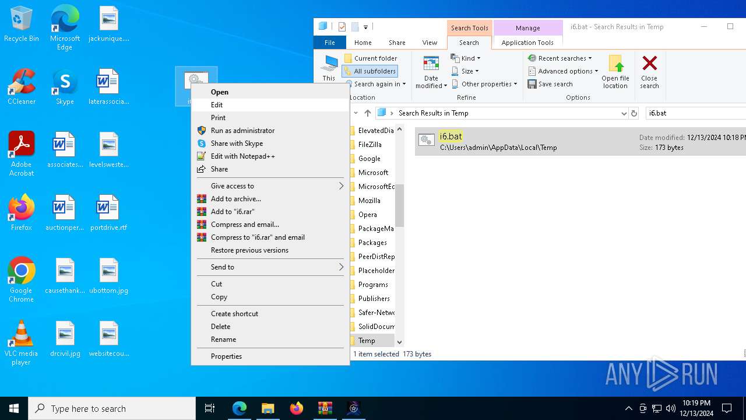Click Properties in the context menu

(x=270, y=356)
